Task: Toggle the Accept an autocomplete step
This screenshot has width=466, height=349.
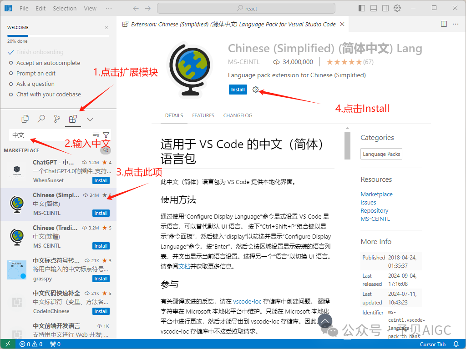Action: point(45,63)
